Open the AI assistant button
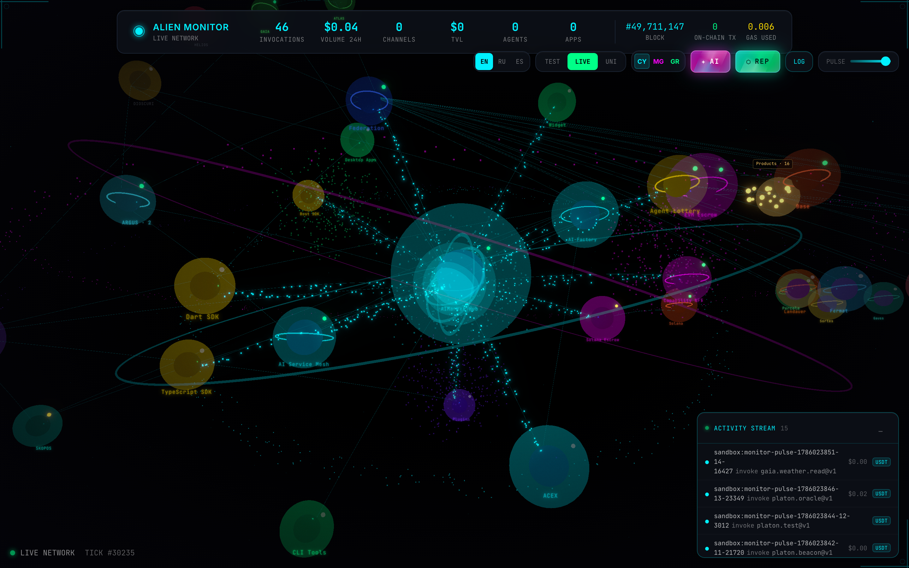The height and width of the screenshot is (568, 909). 710,62
